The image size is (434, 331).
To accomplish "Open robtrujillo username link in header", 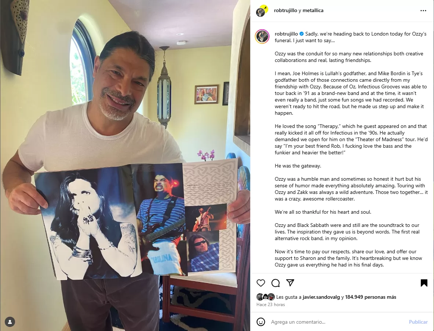I will pos(285,11).
